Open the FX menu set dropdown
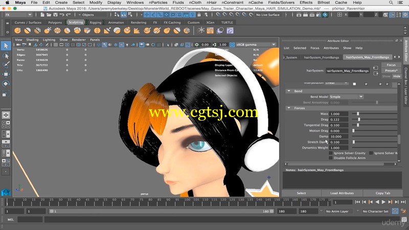The image size is (409, 230). click(x=18, y=15)
